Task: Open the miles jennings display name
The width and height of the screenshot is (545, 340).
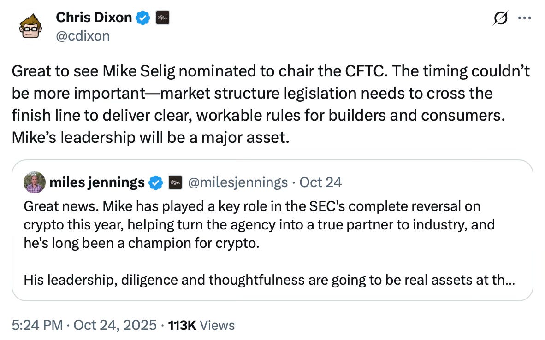Action: click(x=96, y=182)
